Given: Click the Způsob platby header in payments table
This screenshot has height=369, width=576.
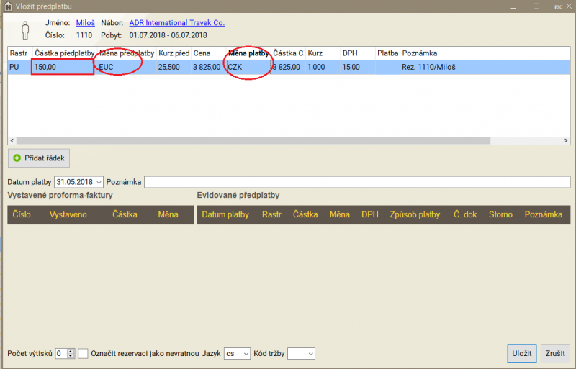Looking at the screenshot, I should click(x=414, y=214).
